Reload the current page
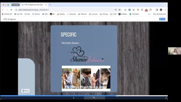Viewport: 181px width, 102px height. pos(11,10)
